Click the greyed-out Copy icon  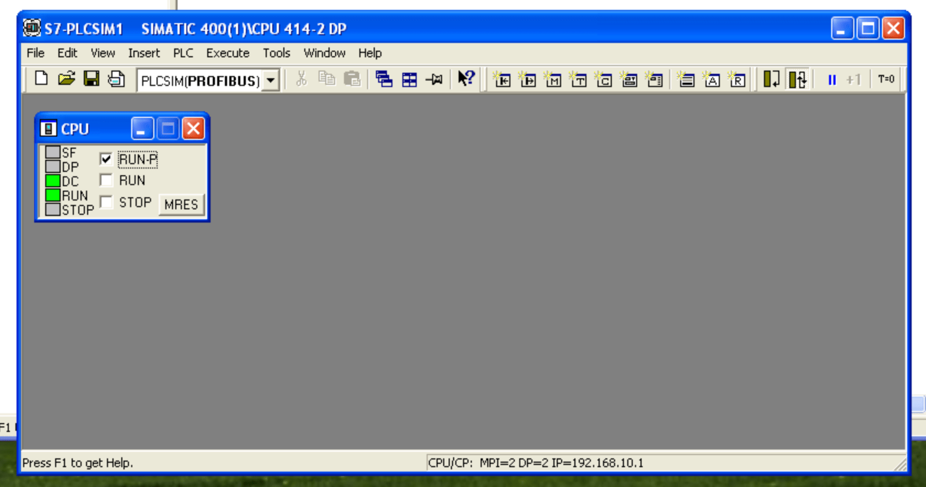point(326,79)
